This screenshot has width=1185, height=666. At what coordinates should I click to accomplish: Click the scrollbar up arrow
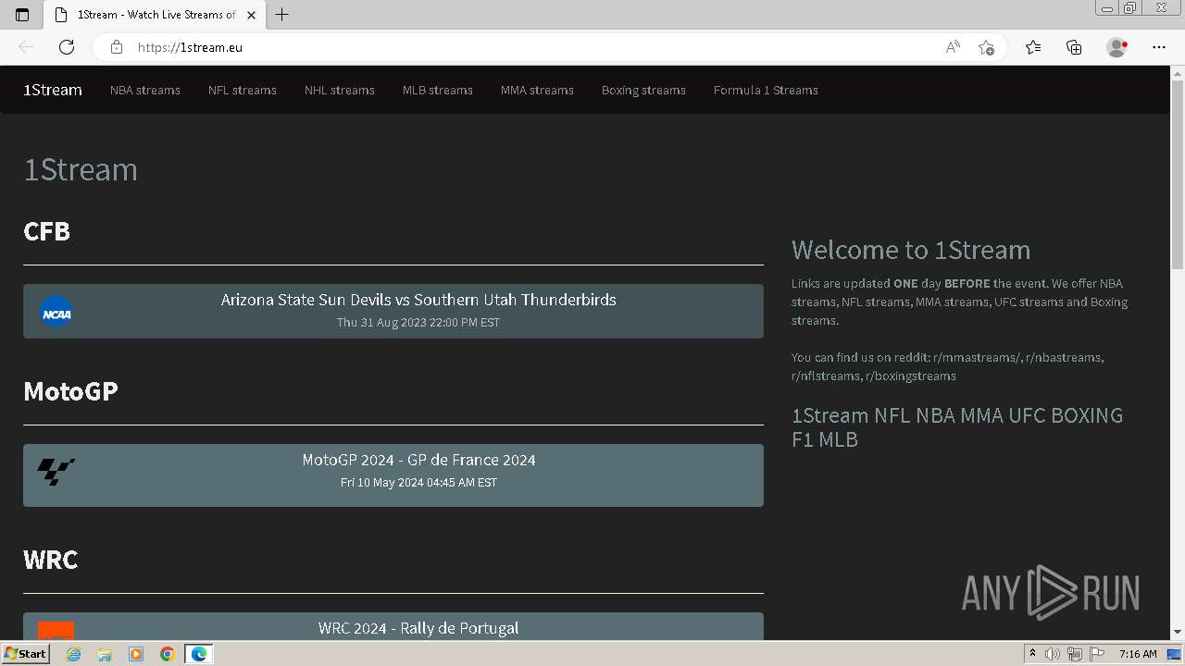pos(1178,72)
